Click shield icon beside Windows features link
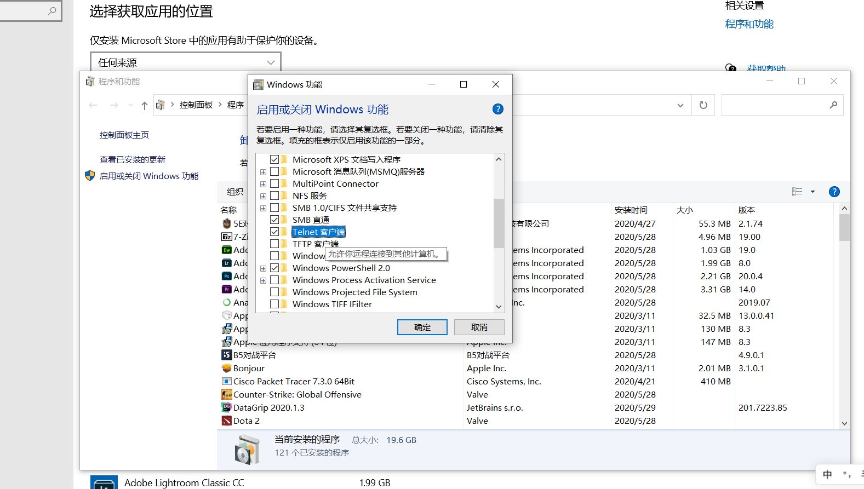This screenshot has height=489, width=864. (x=90, y=176)
